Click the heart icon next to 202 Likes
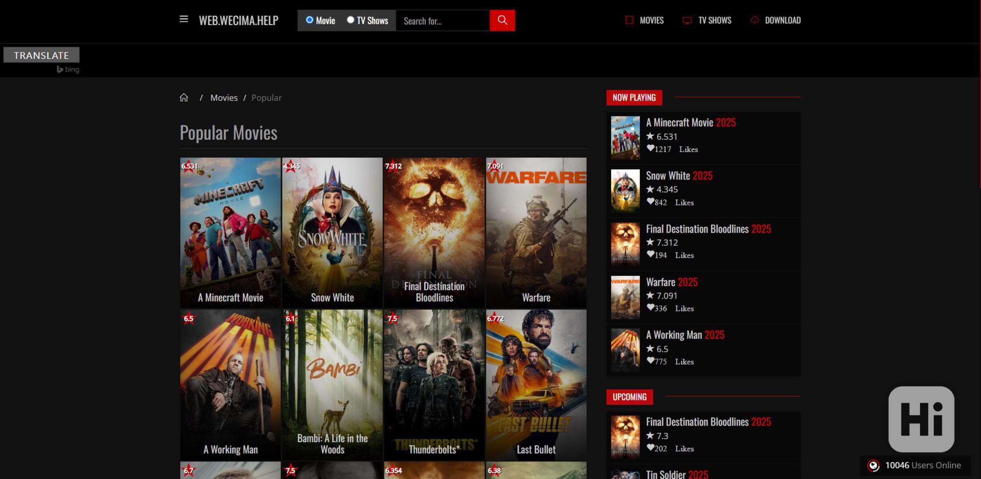Viewport: 981px width, 479px height. coord(650,448)
